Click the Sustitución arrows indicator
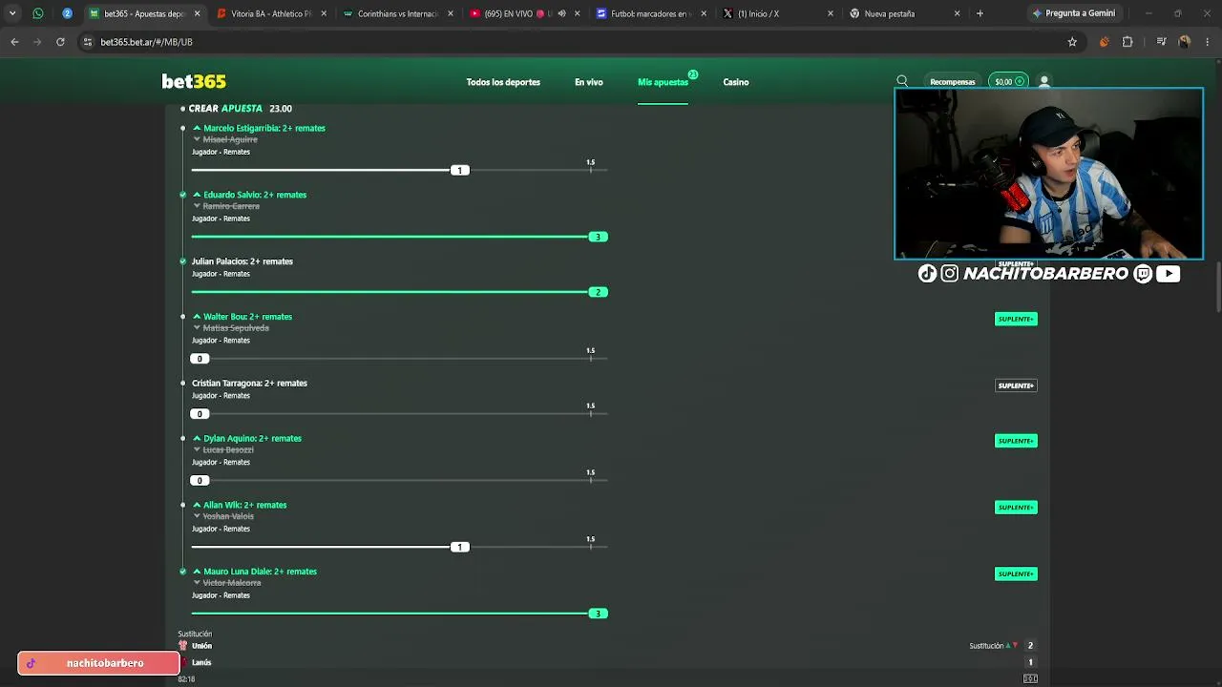This screenshot has width=1222, height=687. pos(1012,646)
